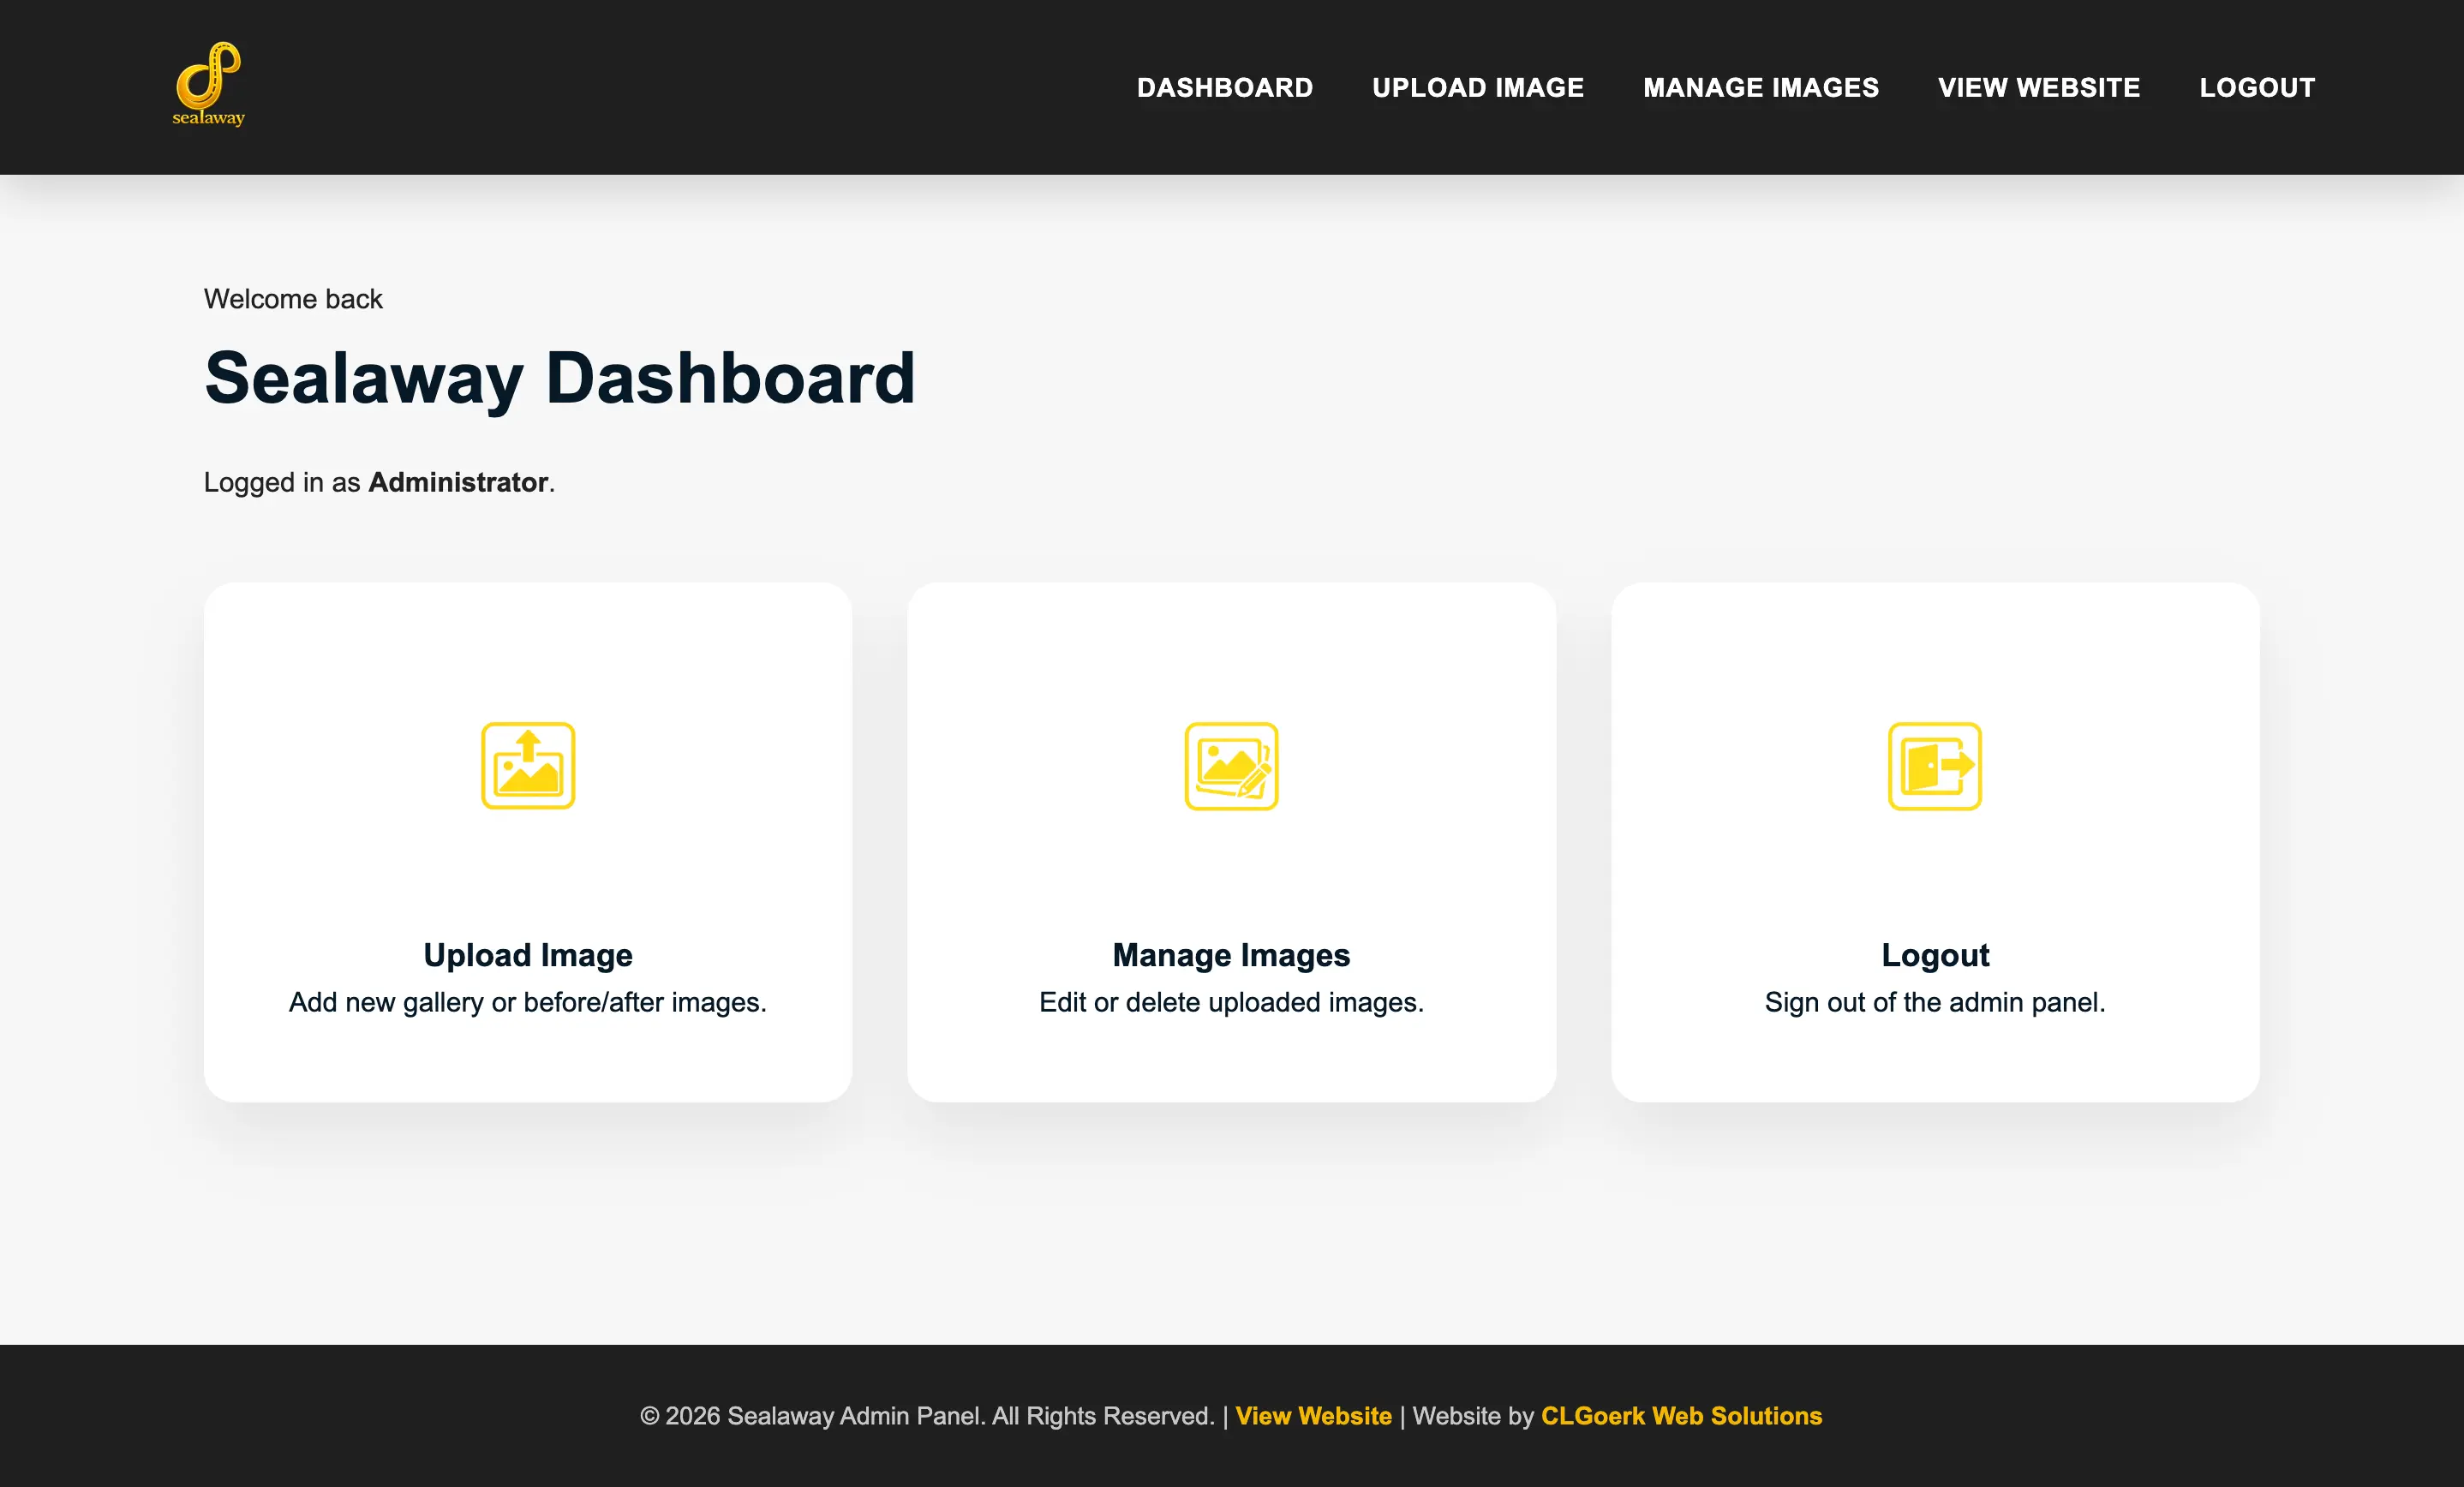This screenshot has width=2464, height=1487.
Task: Click 'Sign out of the admin panel.' text
Action: [x=1935, y=1002]
